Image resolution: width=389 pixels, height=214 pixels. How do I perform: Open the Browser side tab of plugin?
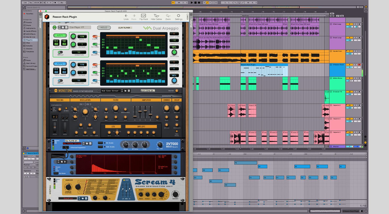tap(40, 23)
